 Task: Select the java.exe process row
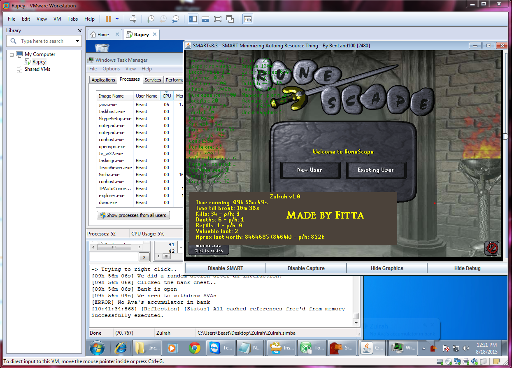click(140, 105)
